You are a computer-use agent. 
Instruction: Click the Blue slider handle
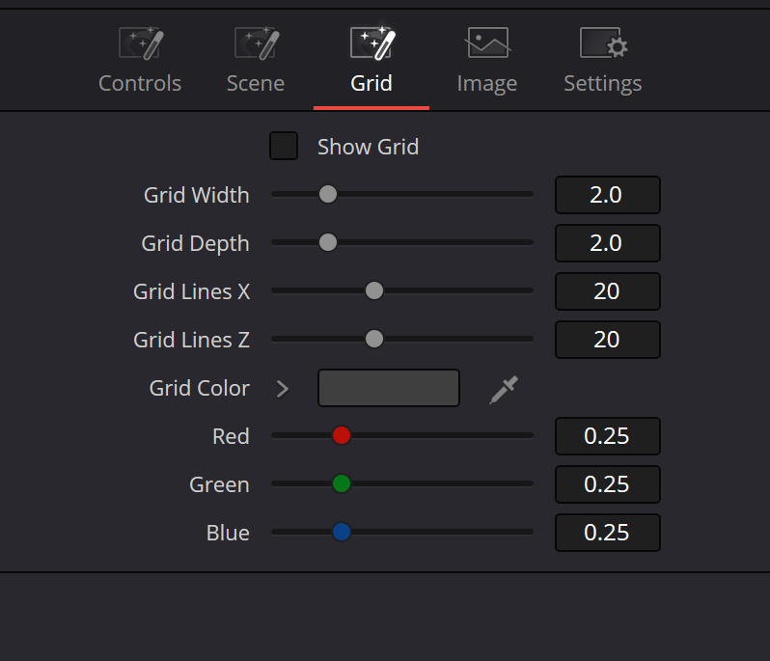click(x=342, y=532)
